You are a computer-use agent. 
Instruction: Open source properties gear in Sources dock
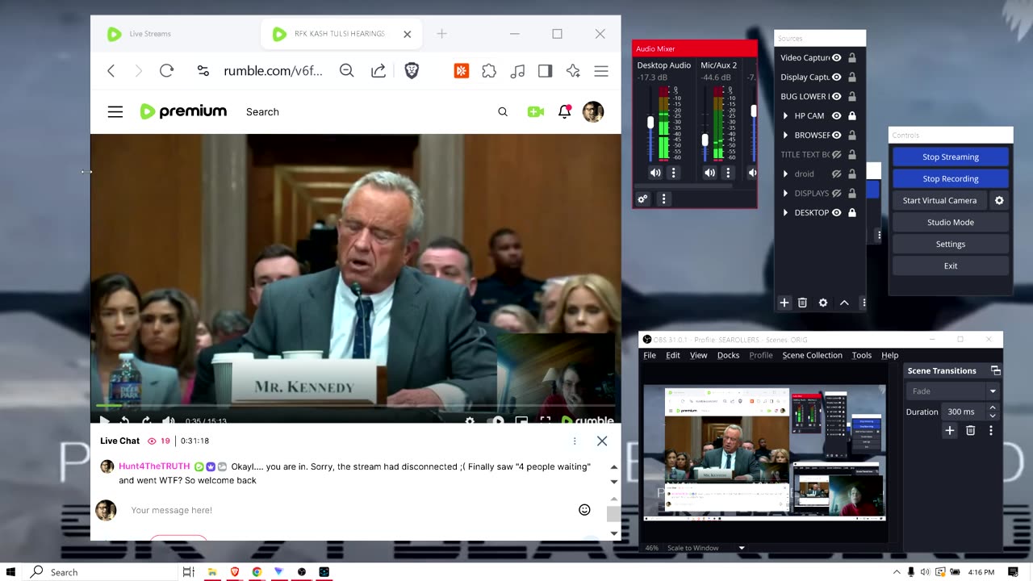pyautogui.click(x=823, y=303)
